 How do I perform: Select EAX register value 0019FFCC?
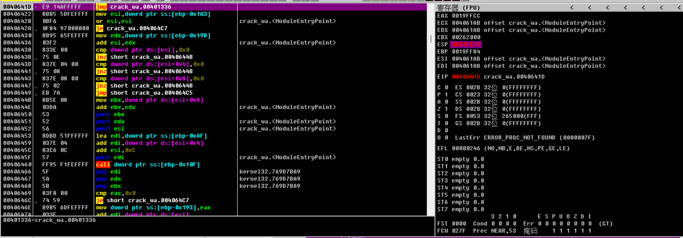(x=466, y=16)
